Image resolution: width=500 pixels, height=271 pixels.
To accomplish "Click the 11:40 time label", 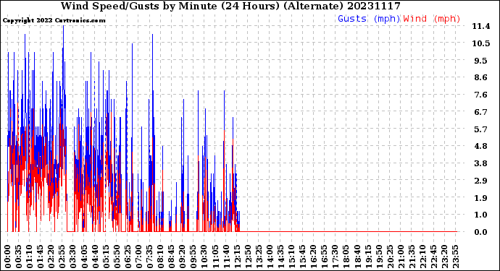I will tap(226, 257).
